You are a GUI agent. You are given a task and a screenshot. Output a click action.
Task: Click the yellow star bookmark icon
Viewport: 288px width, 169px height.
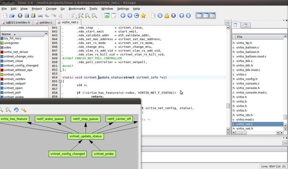[143, 16]
